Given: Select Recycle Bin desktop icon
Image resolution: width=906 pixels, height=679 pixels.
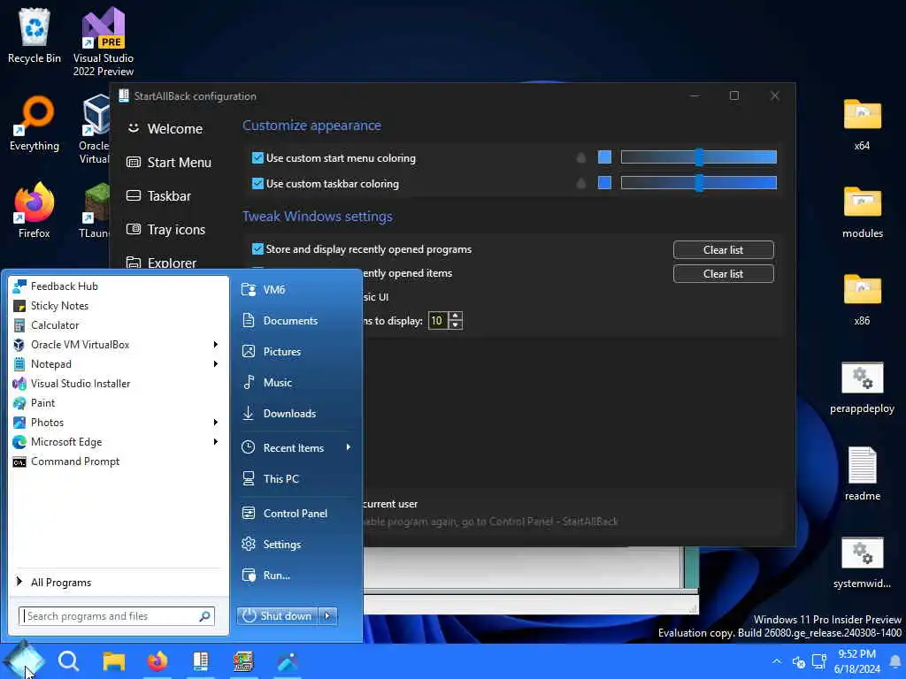Looking at the screenshot, I should point(35,34).
